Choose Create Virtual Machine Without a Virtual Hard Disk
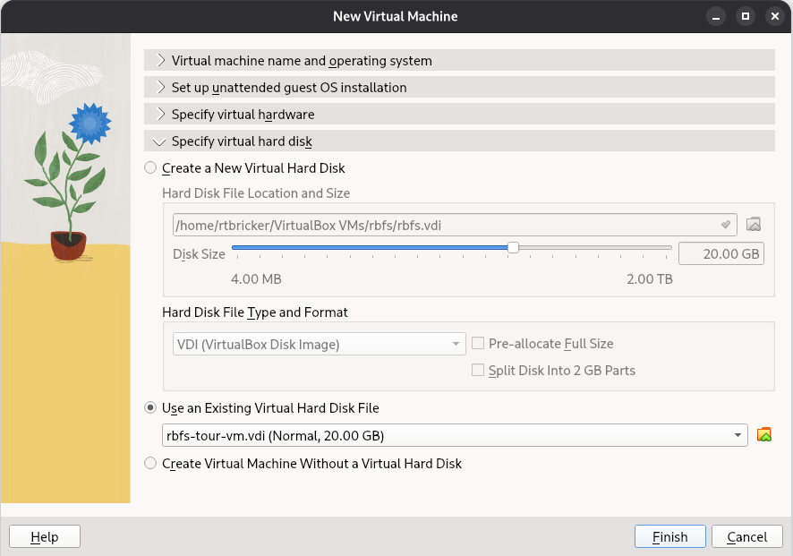 pos(149,463)
